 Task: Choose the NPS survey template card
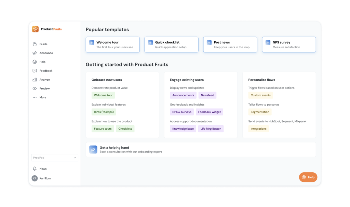click(x=289, y=45)
